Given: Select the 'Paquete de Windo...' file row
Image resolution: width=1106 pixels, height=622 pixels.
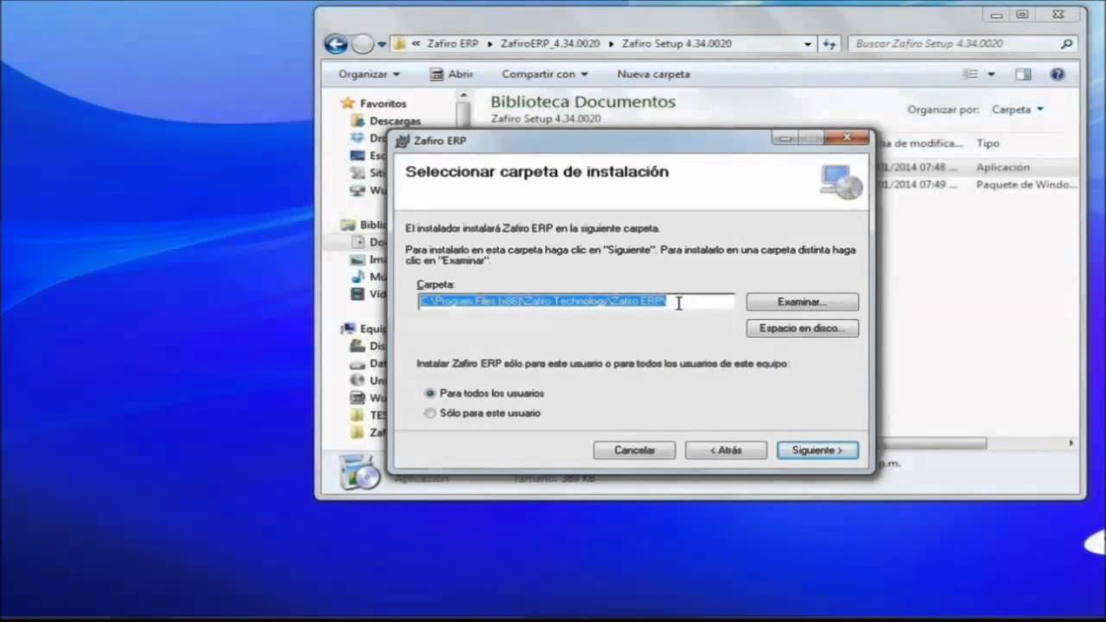Looking at the screenshot, I should pyautogui.click(x=976, y=185).
